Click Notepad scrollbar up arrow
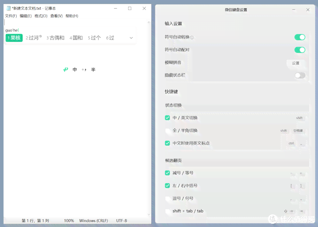Viewport: 318px width, 227px height. [149, 22]
